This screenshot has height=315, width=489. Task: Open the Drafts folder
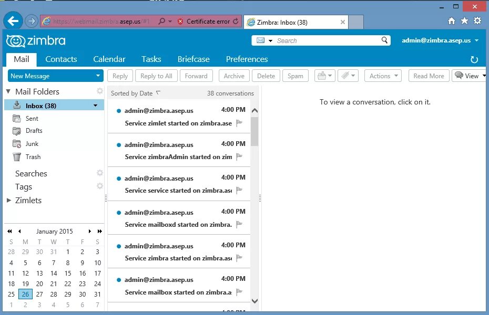(x=34, y=131)
